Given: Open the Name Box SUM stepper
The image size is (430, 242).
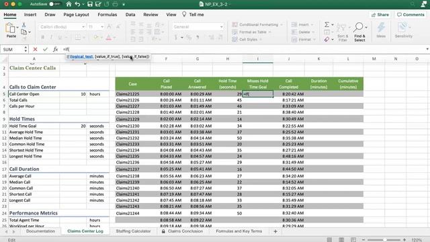Looking at the screenshot, I should click(26, 49).
